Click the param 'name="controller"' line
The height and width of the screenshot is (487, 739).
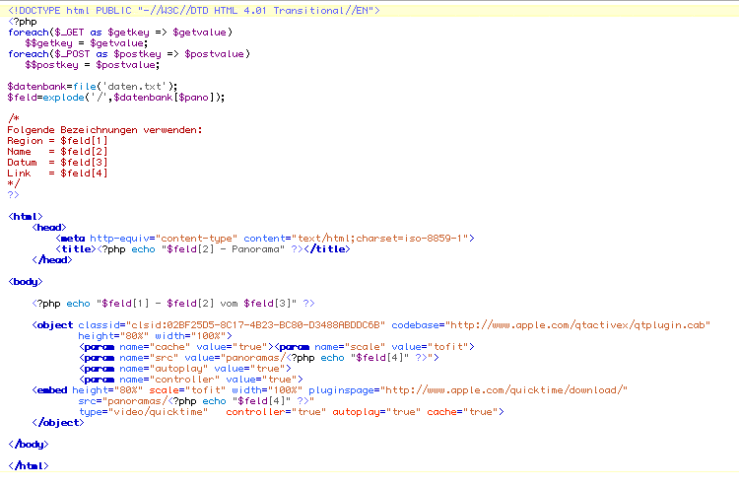point(190,379)
